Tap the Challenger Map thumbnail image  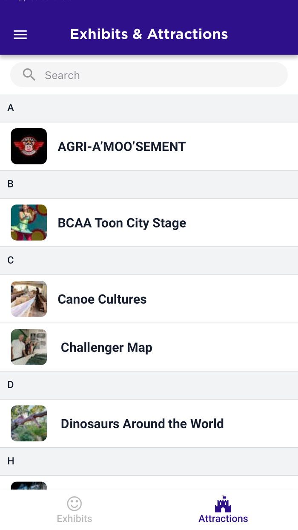click(29, 347)
